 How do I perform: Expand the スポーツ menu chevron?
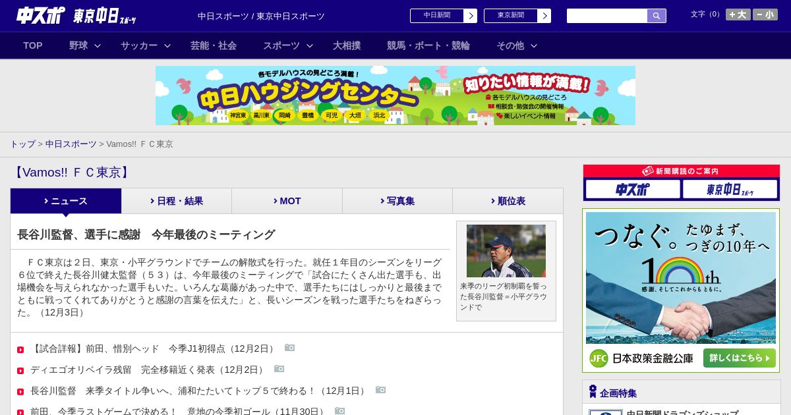[310, 45]
